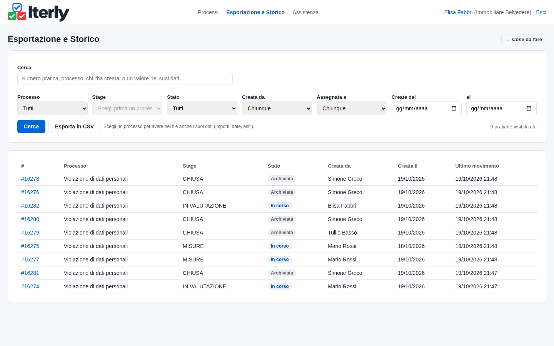Click the blue Cerca button
The width and height of the screenshot is (554, 346).
31,126
